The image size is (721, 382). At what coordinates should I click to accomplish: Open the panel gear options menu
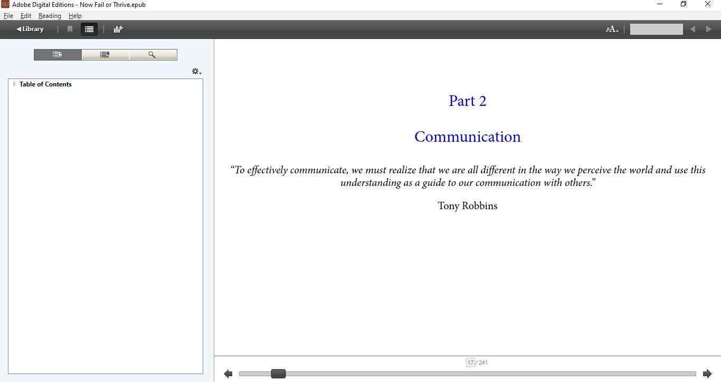196,72
